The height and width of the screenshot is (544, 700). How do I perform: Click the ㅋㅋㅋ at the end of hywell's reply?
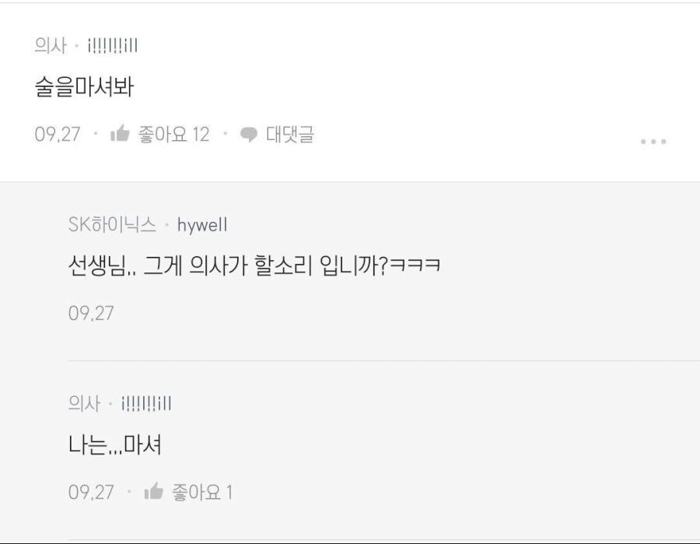click(415, 265)
